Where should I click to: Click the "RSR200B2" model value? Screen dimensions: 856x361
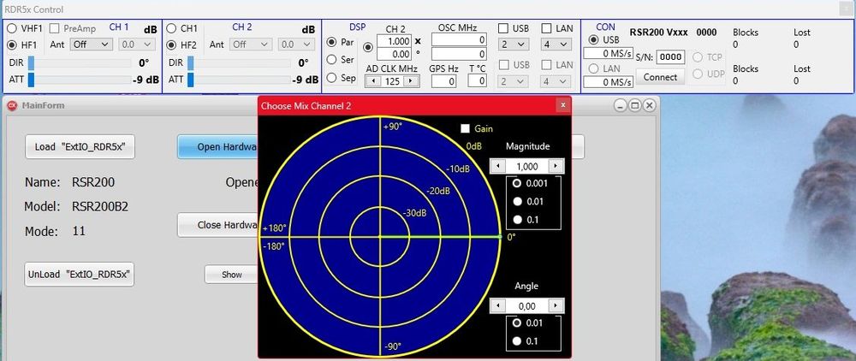[100, 207]
